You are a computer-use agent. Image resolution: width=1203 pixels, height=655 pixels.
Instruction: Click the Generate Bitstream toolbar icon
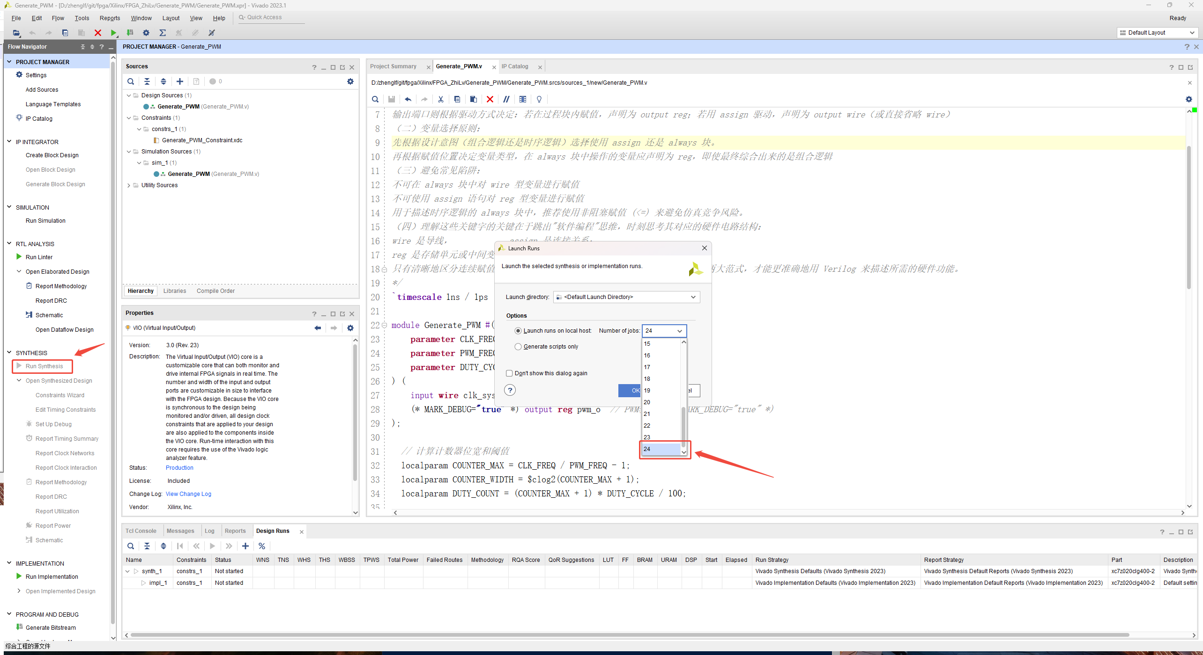130,33
